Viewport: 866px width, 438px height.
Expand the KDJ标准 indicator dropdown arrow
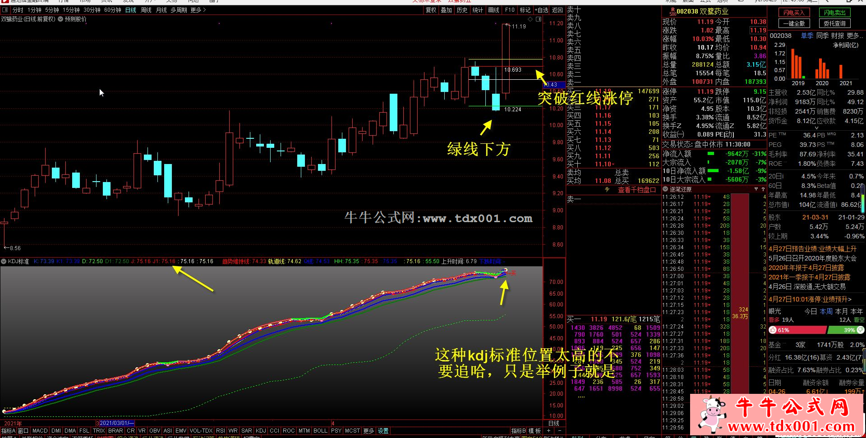(4, 261)
